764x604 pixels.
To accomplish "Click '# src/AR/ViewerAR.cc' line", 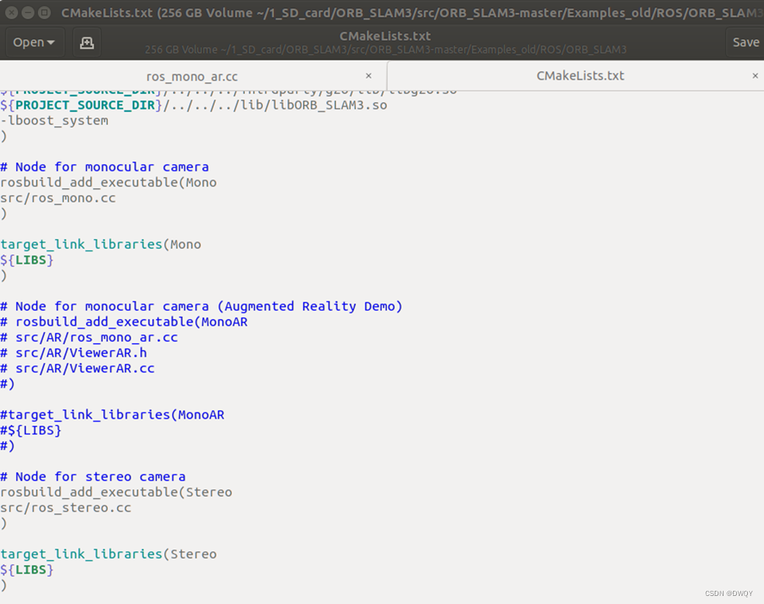I will (77, 368).
